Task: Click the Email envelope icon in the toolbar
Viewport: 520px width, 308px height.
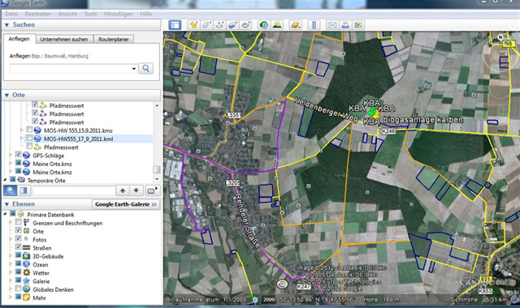Action: tap(332, 25)
